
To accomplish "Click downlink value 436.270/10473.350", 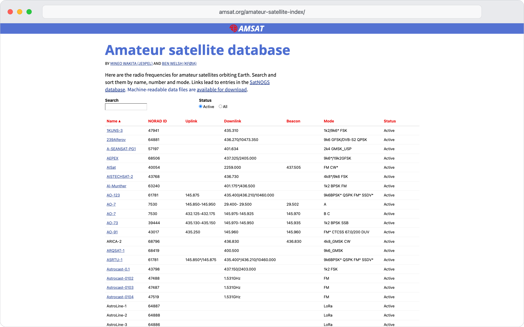I will click(x=241, y=140).
